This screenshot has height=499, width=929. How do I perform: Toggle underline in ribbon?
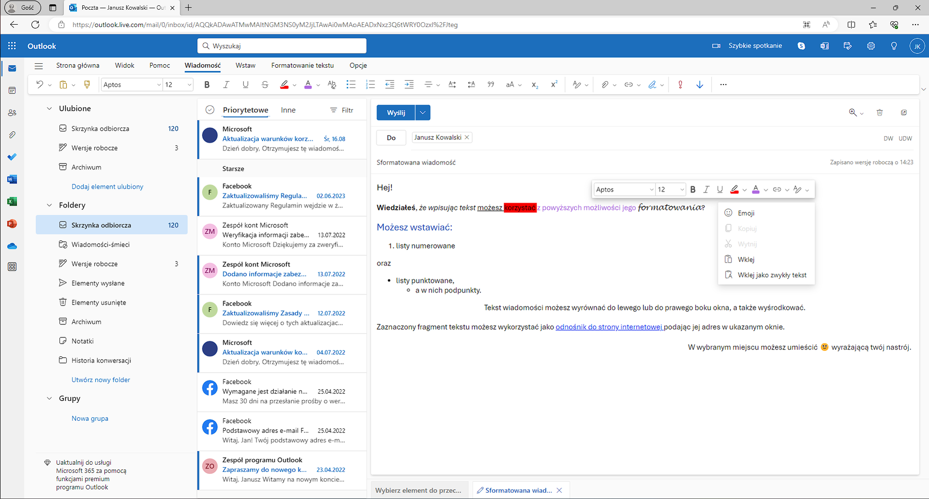point(245,85)
